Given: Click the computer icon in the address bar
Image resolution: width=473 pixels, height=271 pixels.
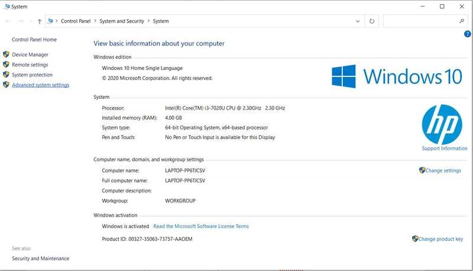Looking at the screenshot, I should click(50, 21).
